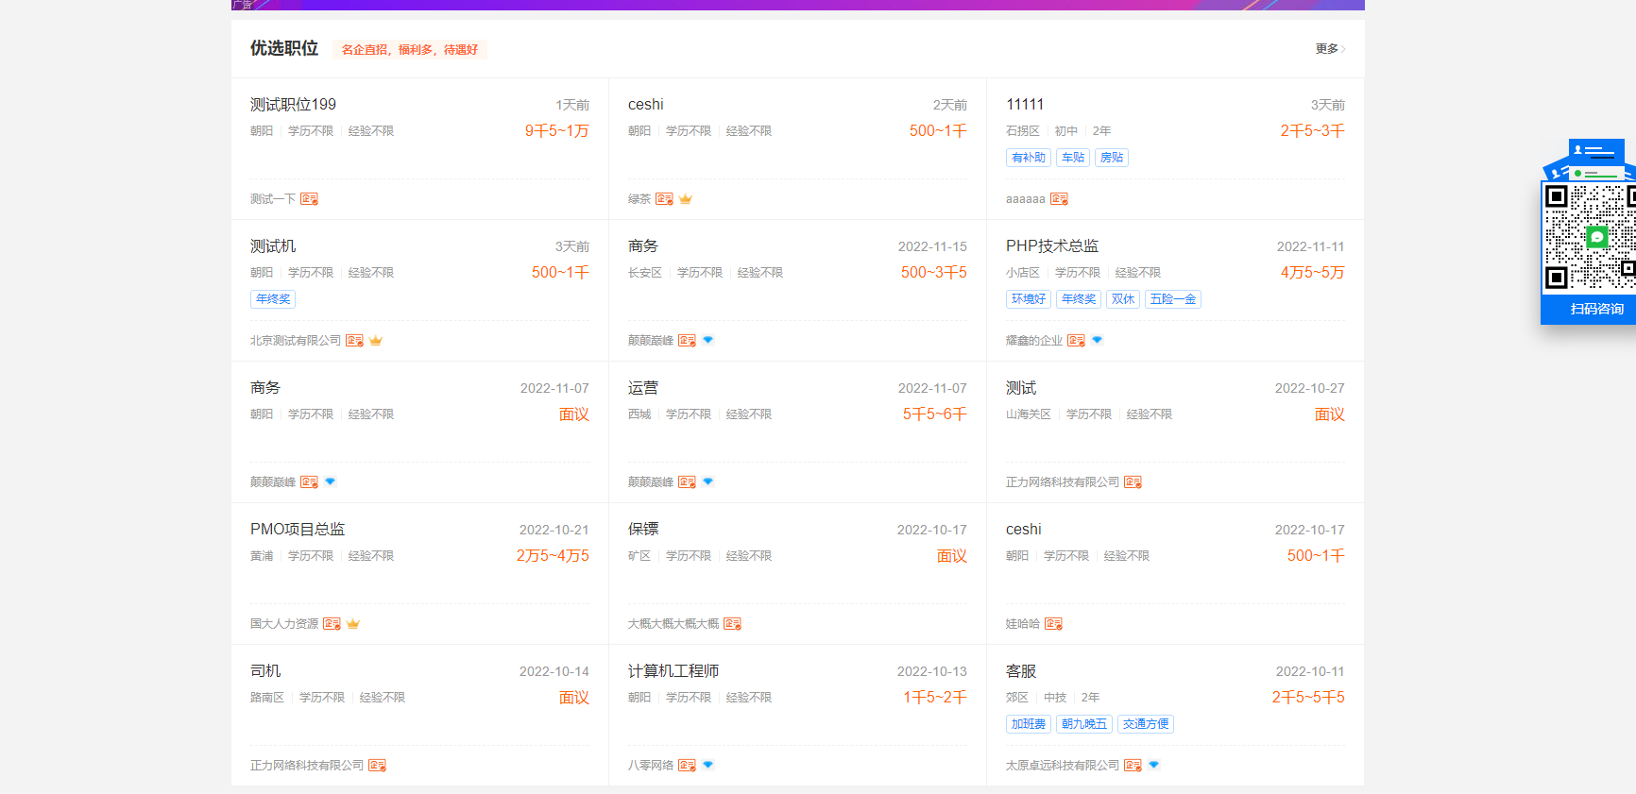Click the 扫码咨询 button
The height and width of the screenshot is (794, 1636).
coord(1596,309)
